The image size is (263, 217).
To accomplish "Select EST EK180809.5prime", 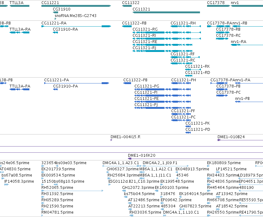I will point(224,163).
